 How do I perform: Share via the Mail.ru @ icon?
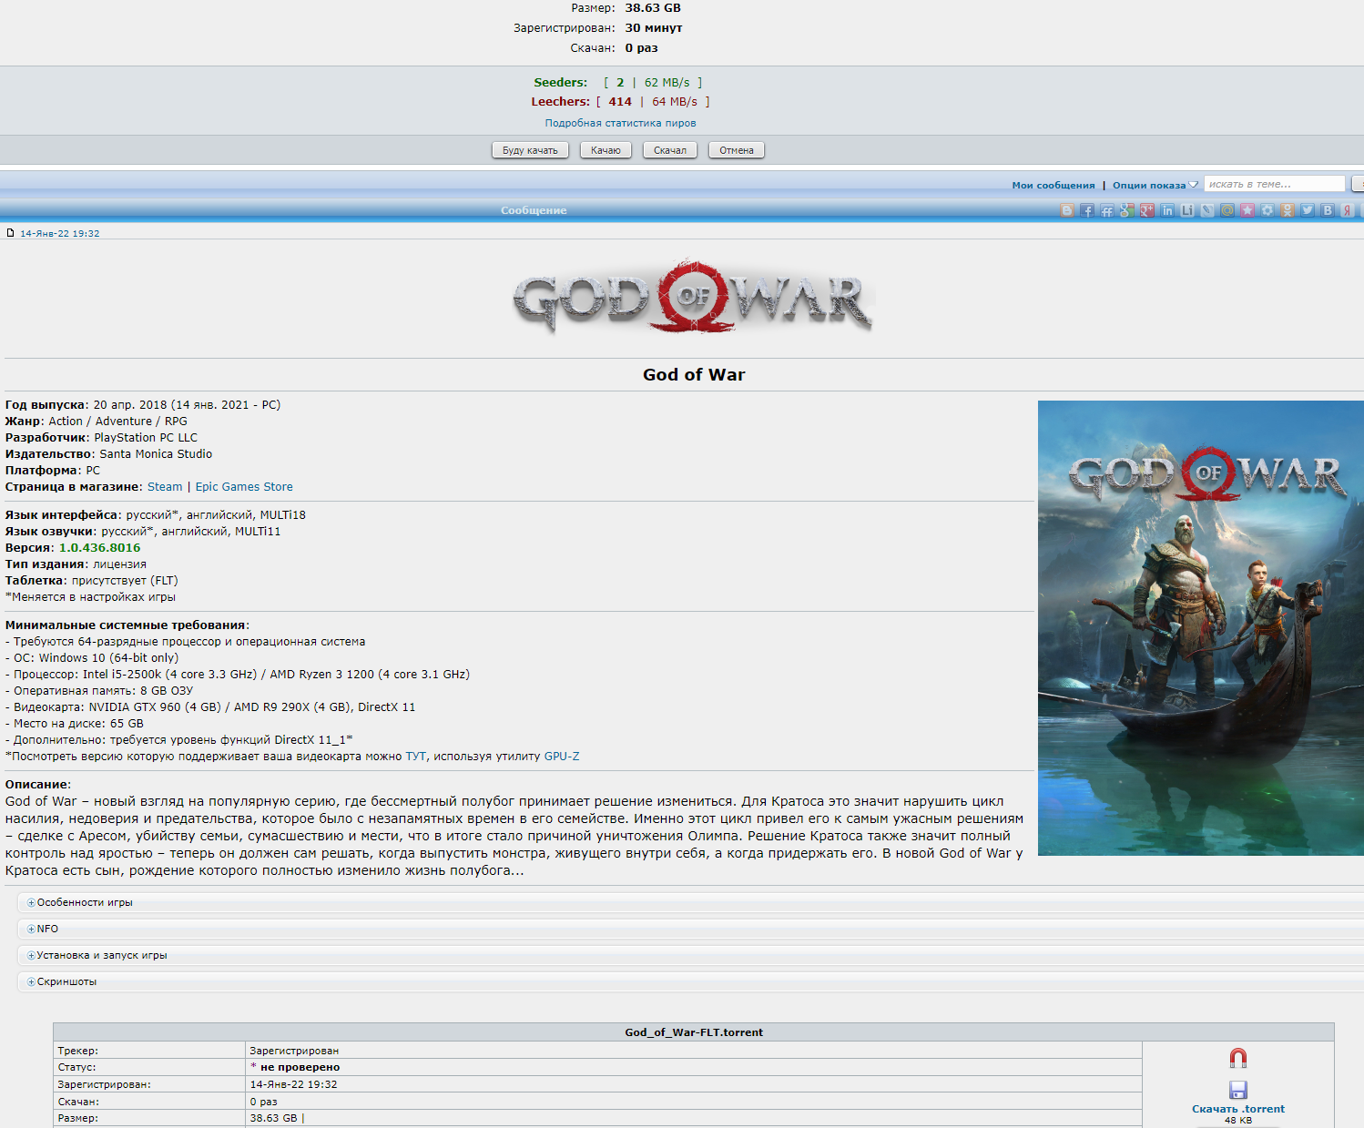click(1227, 210)
